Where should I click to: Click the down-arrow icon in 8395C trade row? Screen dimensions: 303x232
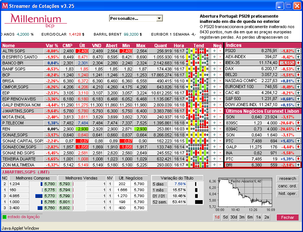[x=298, y=123]
